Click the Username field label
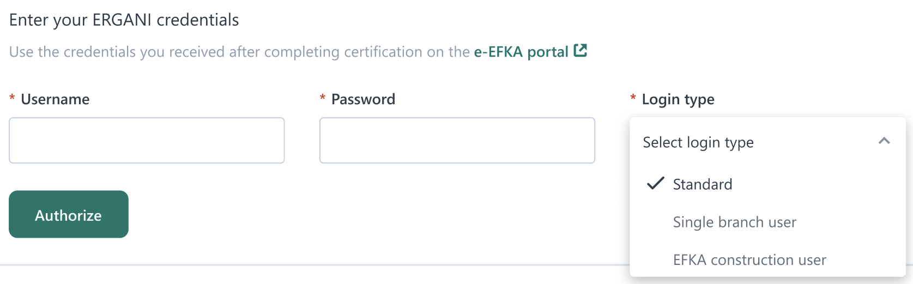 55,99
